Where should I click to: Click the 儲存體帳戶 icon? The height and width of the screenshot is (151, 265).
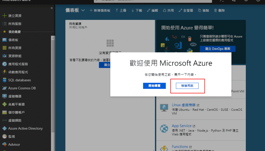[4, 112]
